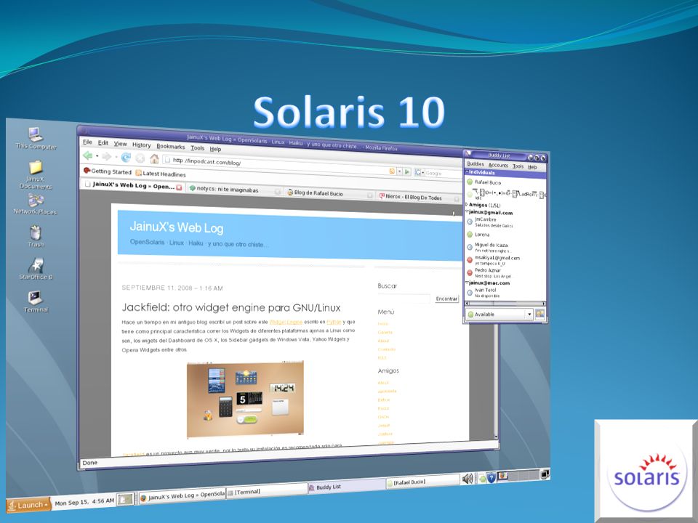Select Pedro Aznar's busy status icon
698x523 pixels.
pyautogui.click(x=469, y=272)
